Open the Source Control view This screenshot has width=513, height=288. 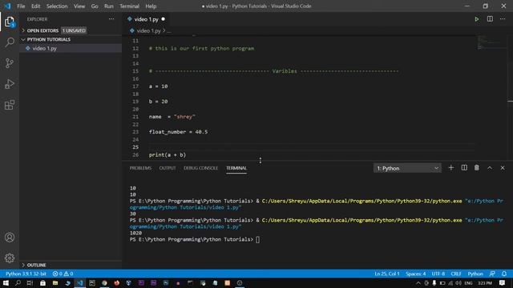(x=10, y=63)
